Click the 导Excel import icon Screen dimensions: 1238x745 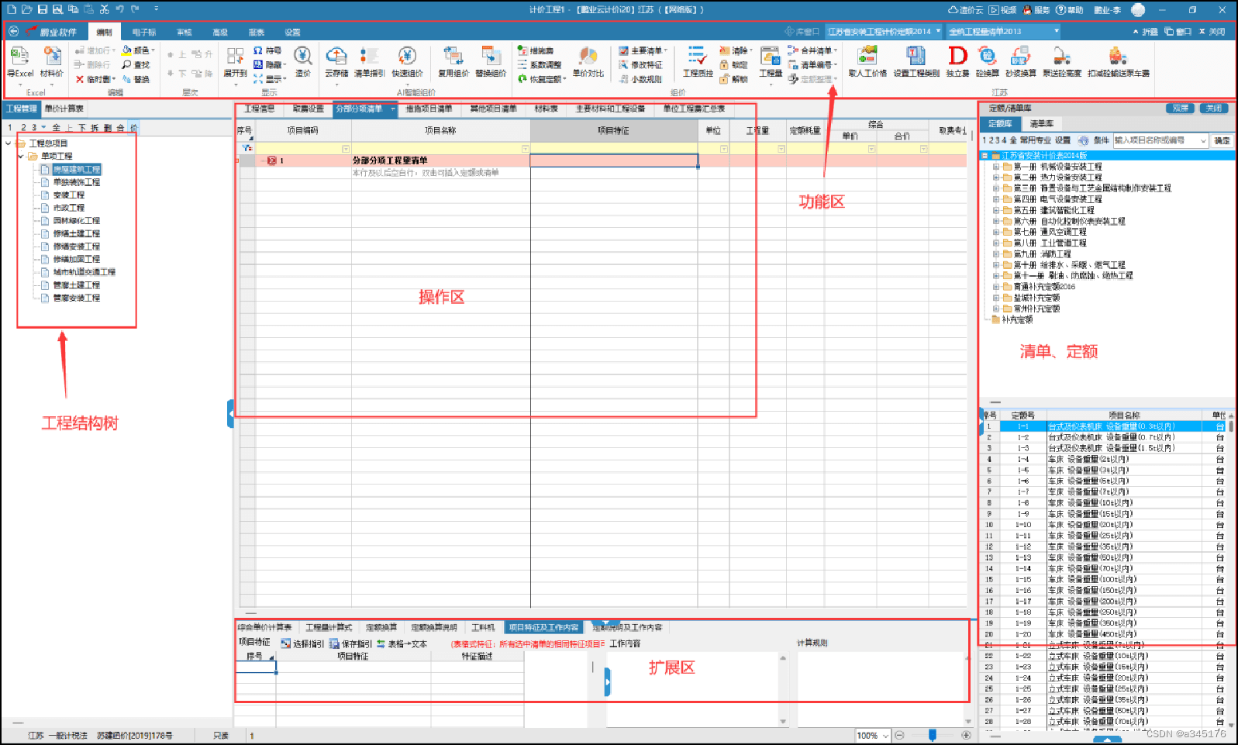(19, 57)
